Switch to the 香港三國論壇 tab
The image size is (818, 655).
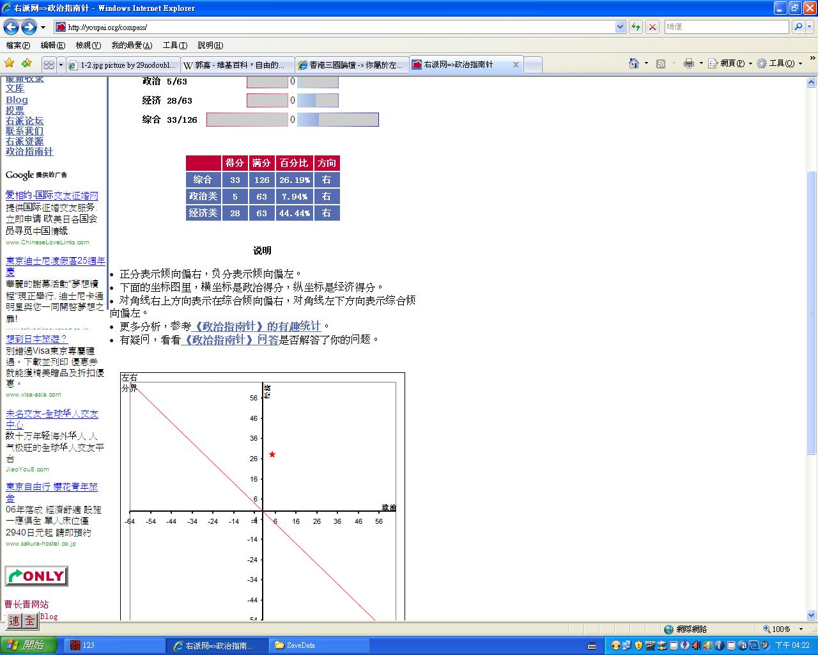pyautogui.click(x=351, y=65)
